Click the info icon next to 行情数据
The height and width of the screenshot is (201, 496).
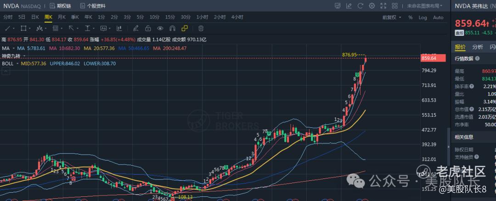[x=477, y=58]
